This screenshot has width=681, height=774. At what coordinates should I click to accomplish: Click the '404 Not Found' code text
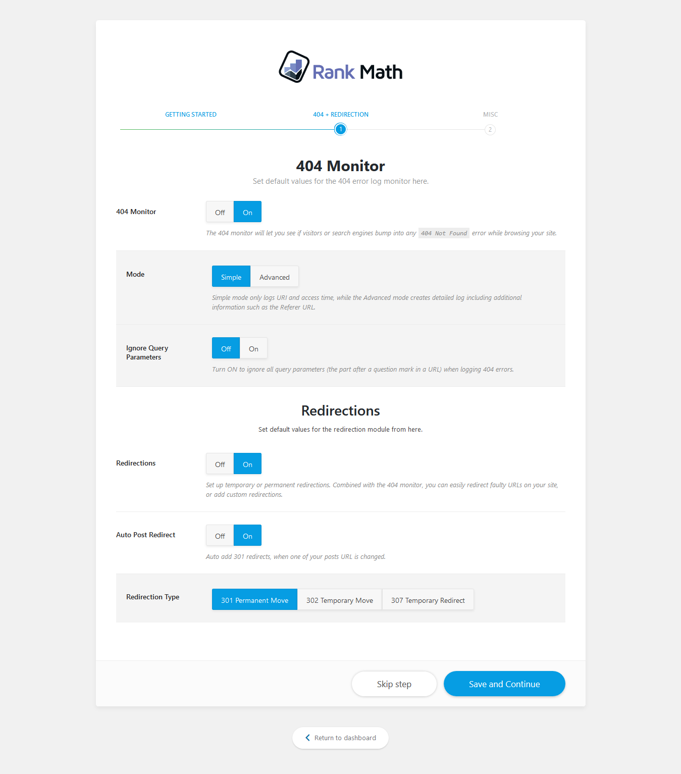click(444, 233)
